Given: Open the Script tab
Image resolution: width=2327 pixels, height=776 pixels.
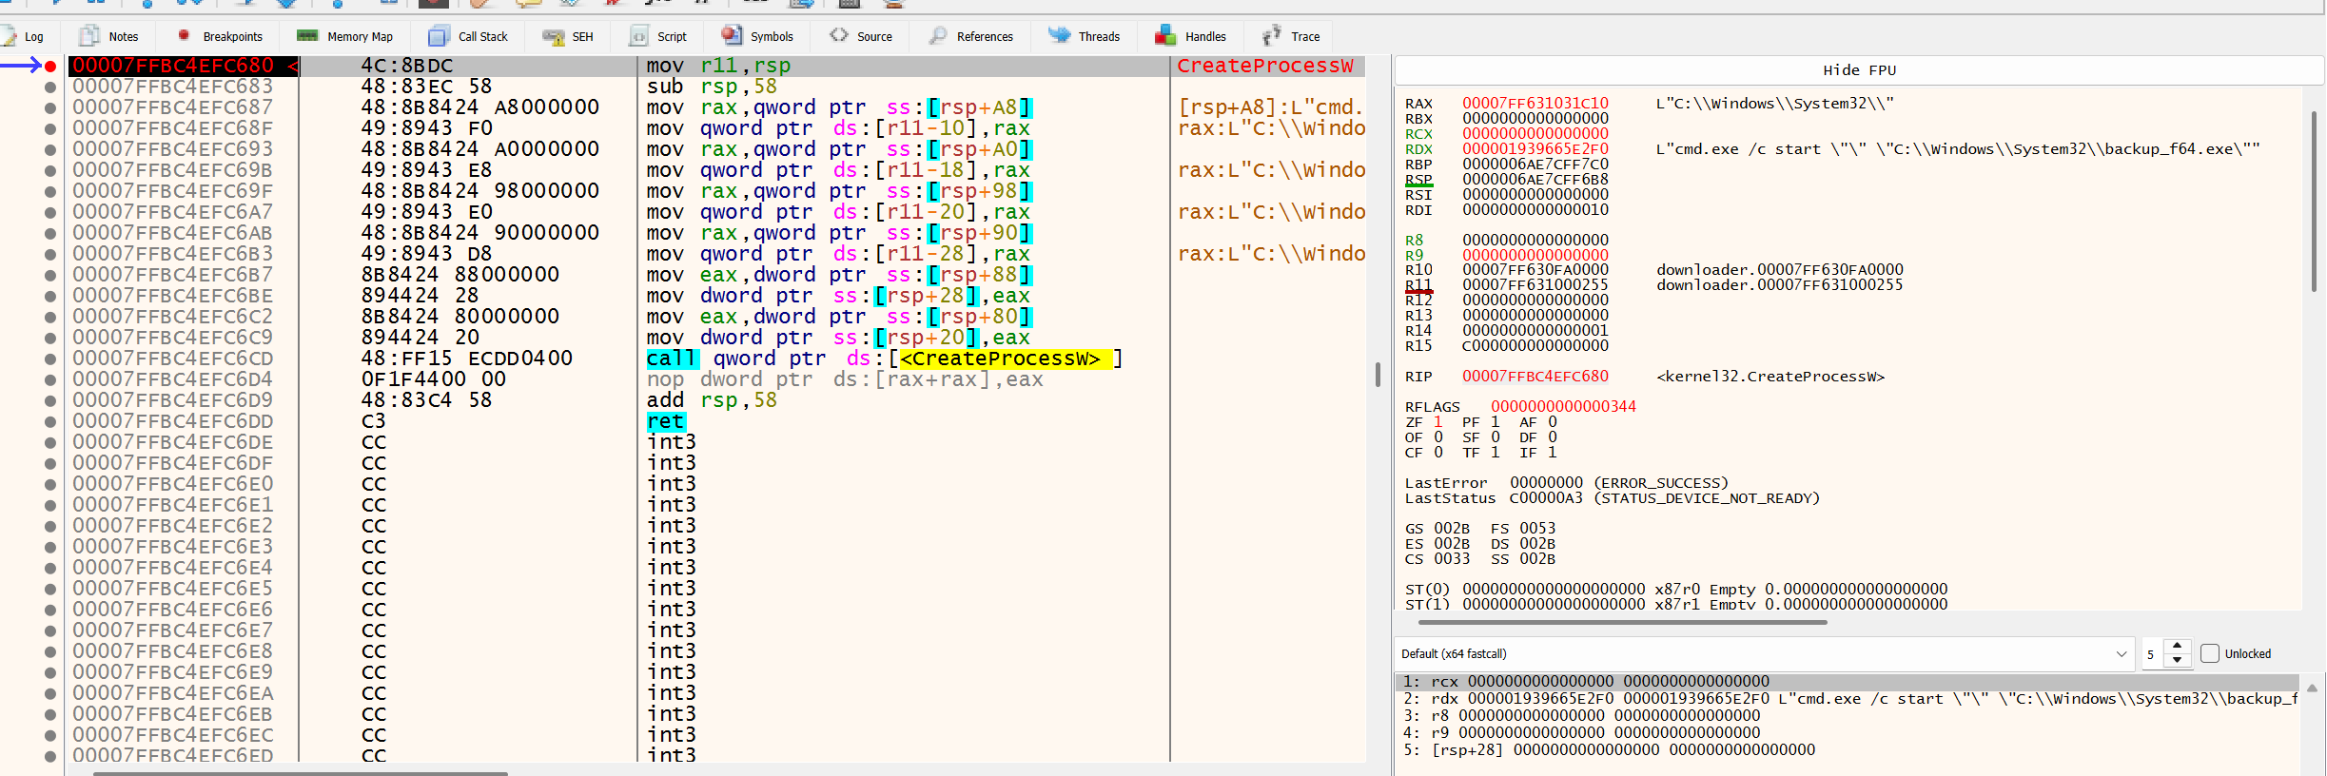Looking at the screenshot, I should pyautogui.click(x=657, y=36).
